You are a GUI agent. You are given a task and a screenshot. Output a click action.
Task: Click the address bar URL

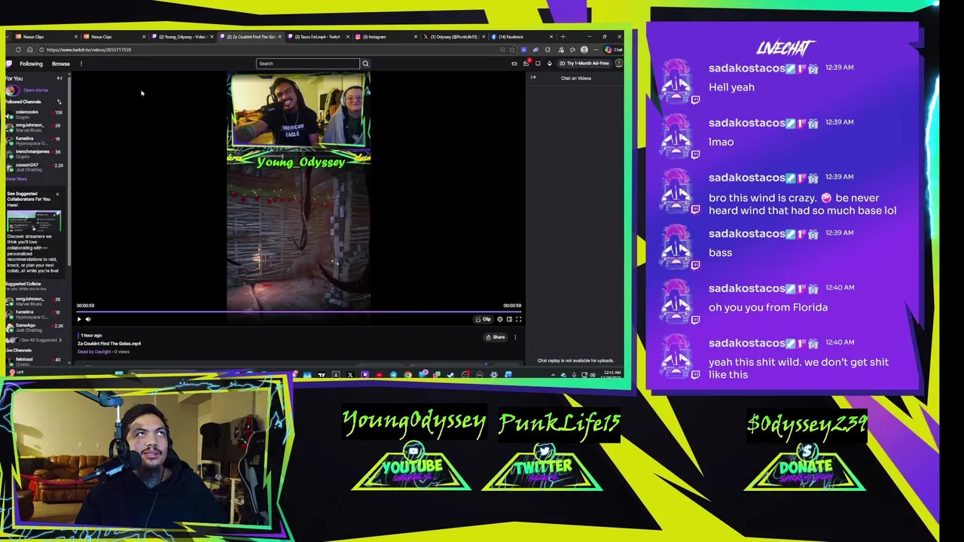(89, 50)
